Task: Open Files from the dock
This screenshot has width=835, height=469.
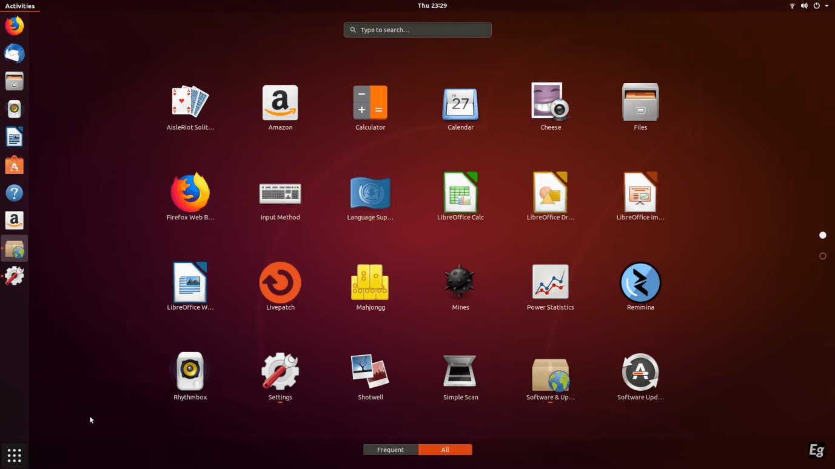Action: [x=15, y=81]
